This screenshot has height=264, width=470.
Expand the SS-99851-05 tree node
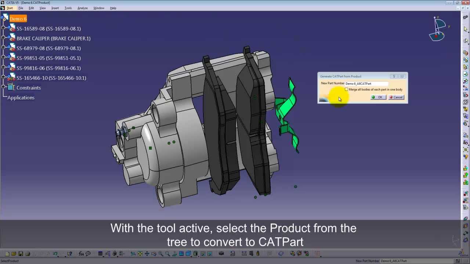click(x=3, y=58)
